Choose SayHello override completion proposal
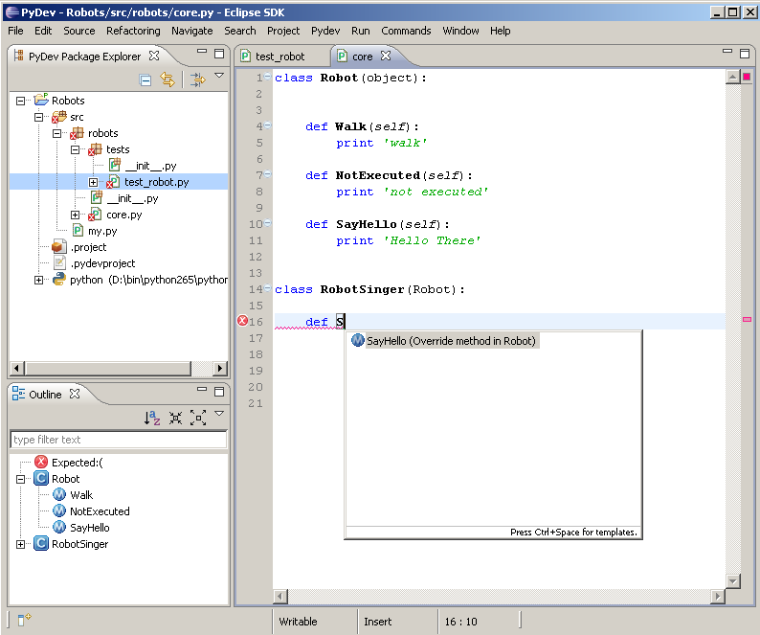The image size is (760, 635). click(x=444, y=341)
